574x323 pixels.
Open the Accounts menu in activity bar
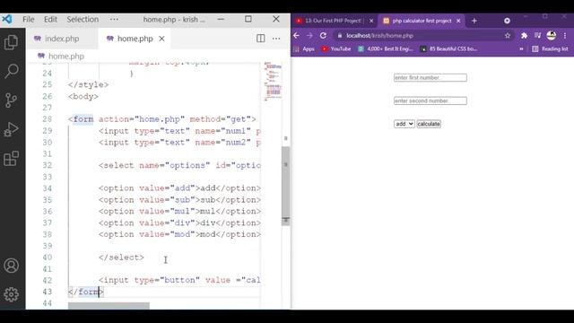coord(12,266)
